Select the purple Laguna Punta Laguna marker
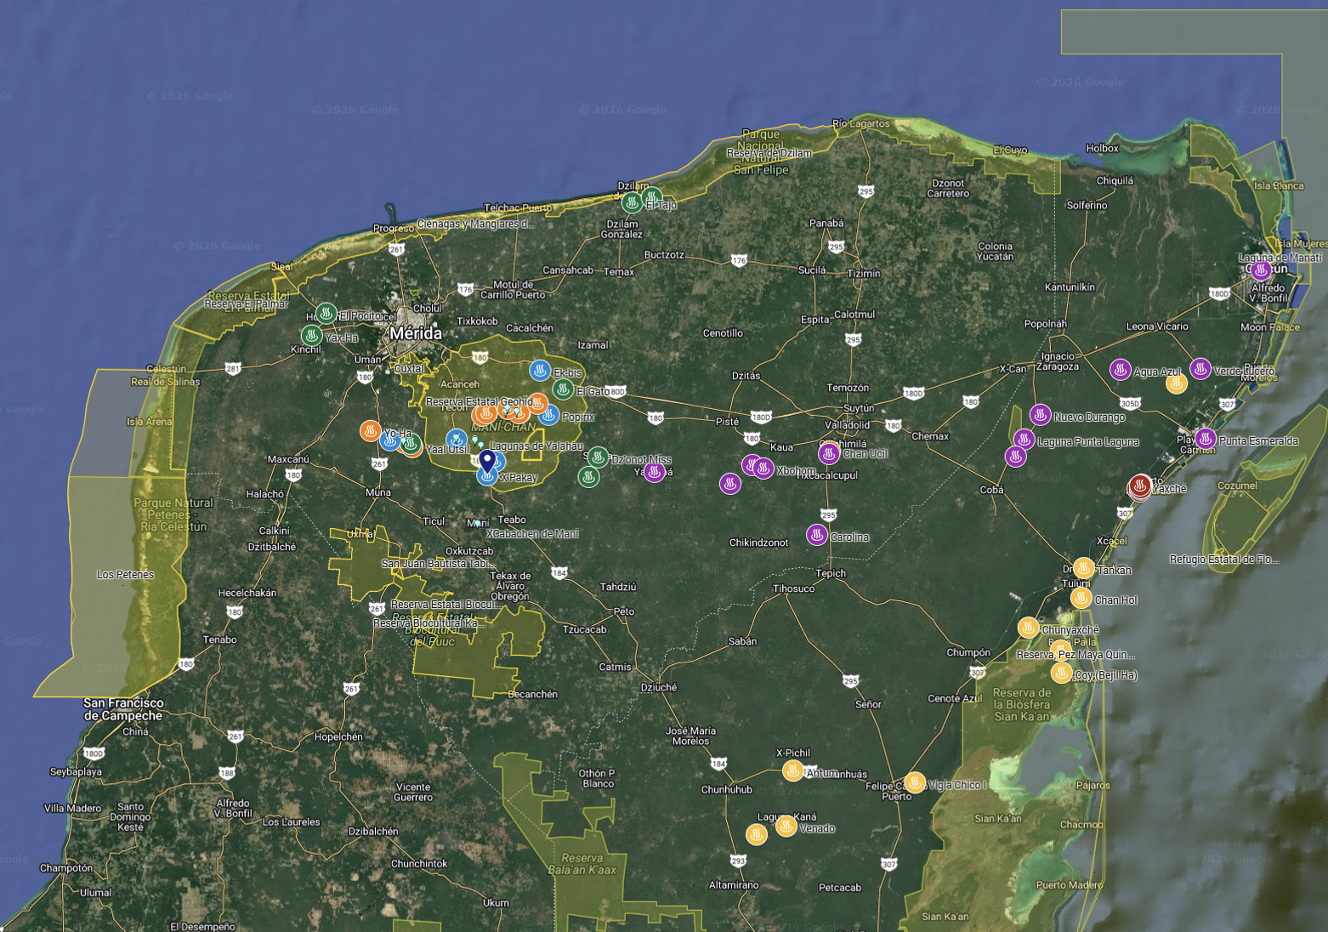This screenshot has height=932, width=1328. click(x=1024, y=440)
